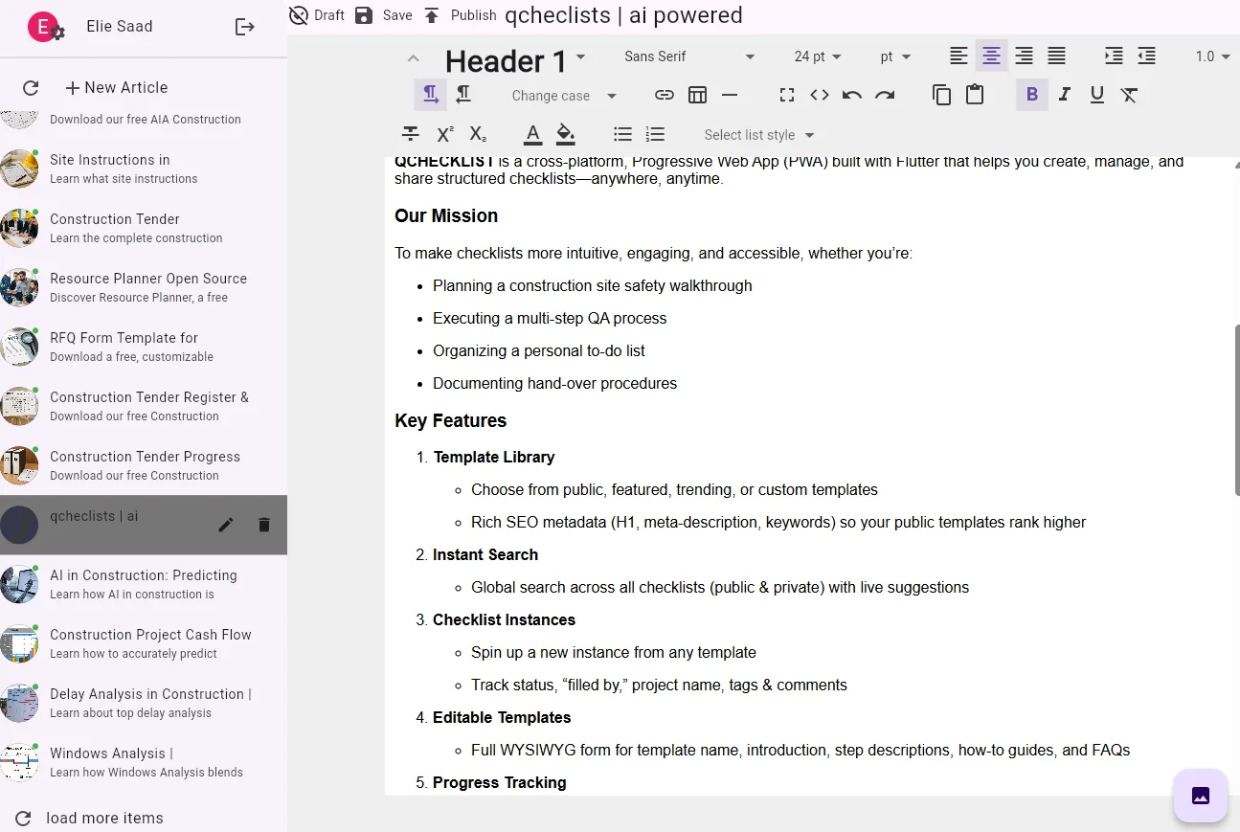Image resolution: width=1240 pixels, height=832 pixels.
Task: Toggle italic formatting
Action: tap(1064, 95)
